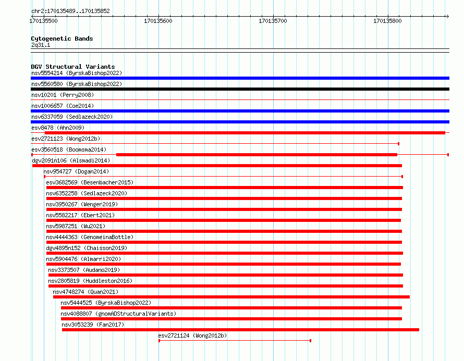Viewport: 464px width, 361px height.
Task: Click ruler position 170135800
Action: tap(387, 21)
